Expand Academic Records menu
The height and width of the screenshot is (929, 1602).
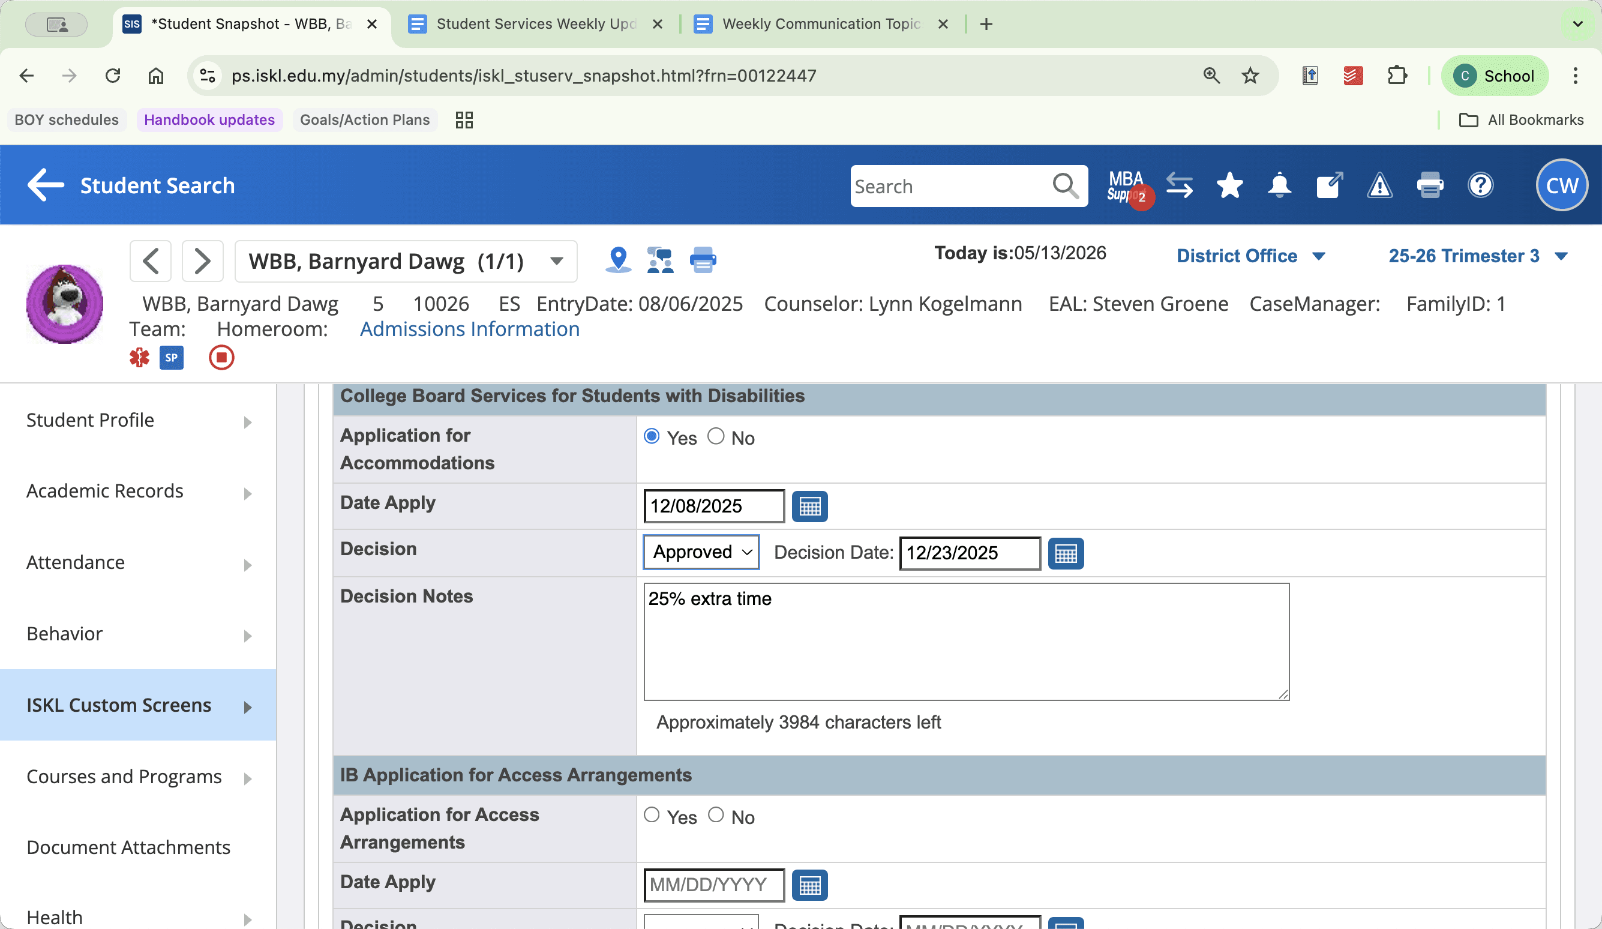tap(139, 492)
